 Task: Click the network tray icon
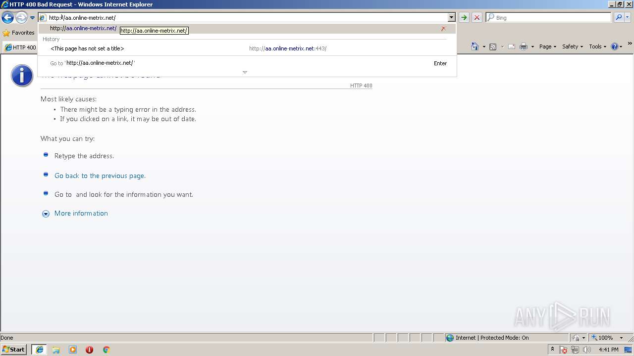[x=575, y=350]
